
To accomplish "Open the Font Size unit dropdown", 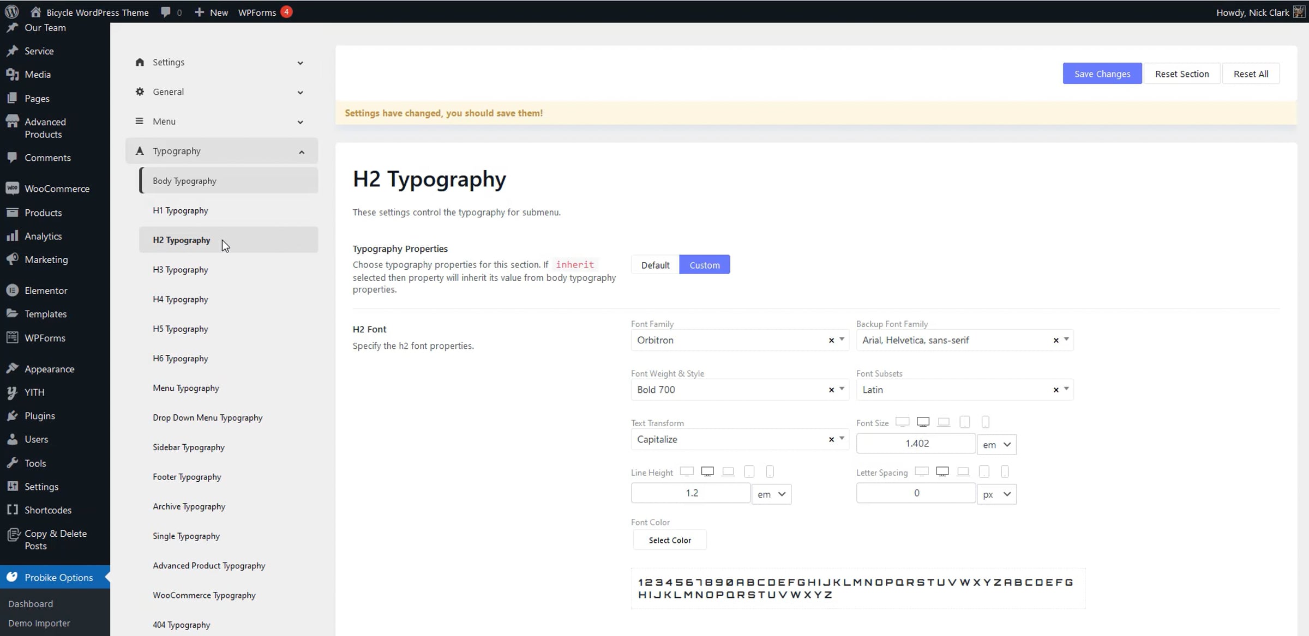I will tap(996, 445).
